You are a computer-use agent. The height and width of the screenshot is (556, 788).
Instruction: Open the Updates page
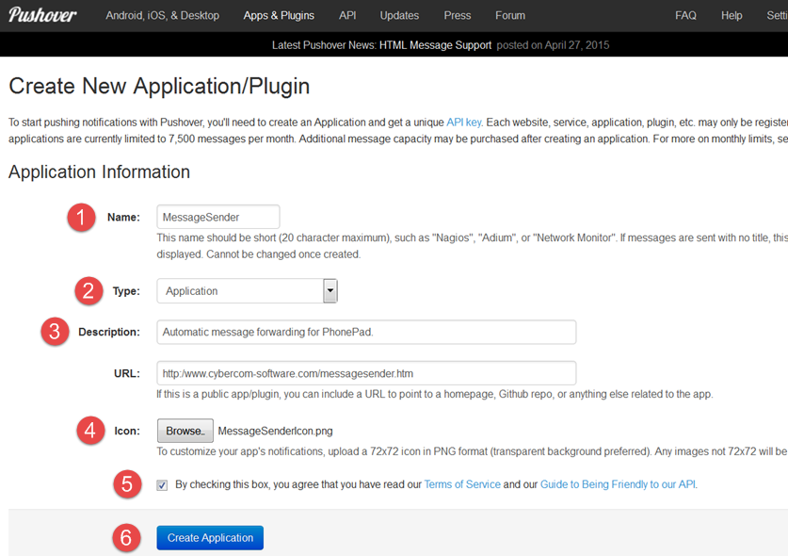pos(399,16)
